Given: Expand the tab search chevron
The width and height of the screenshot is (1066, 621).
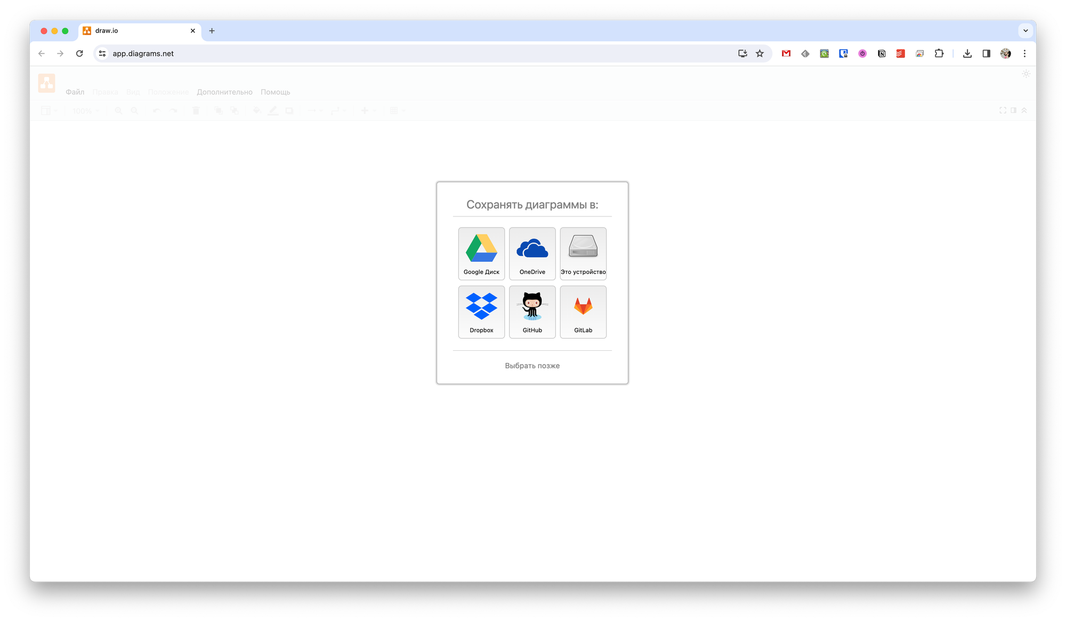Looking at the screenshot, I should [x=1025, y=31].
